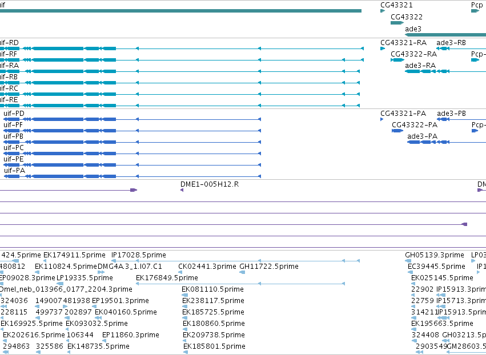Select the CK02441.3prime EST label
The image size is (486, 355).
207,267
